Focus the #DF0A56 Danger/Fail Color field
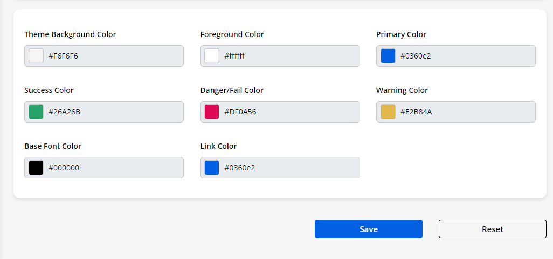 pyautogui.click(x=289, y=112)
